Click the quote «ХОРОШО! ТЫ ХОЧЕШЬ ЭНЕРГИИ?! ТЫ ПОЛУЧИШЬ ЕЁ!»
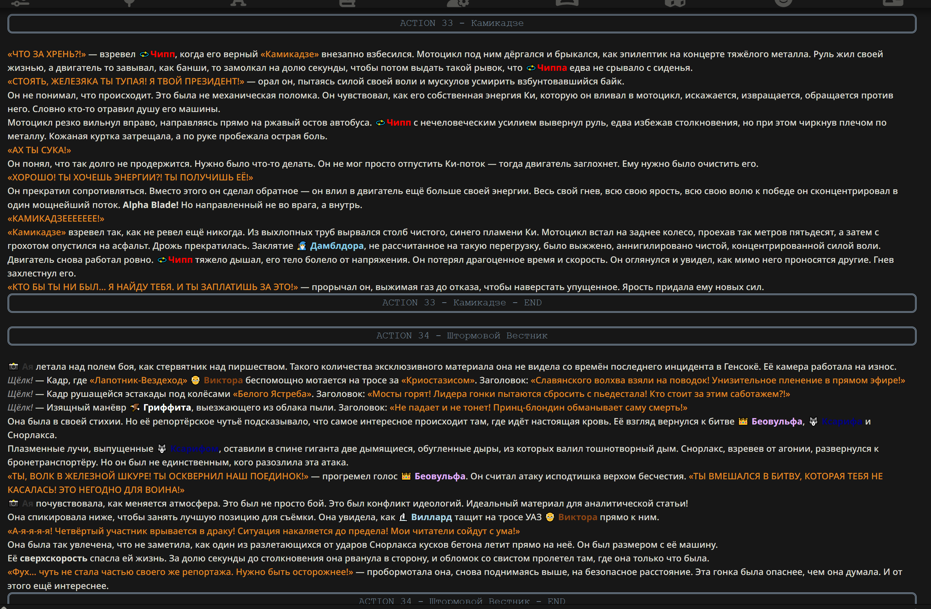Image resolution: width=931 pixels, height=609 pixels. click(130, 178)
